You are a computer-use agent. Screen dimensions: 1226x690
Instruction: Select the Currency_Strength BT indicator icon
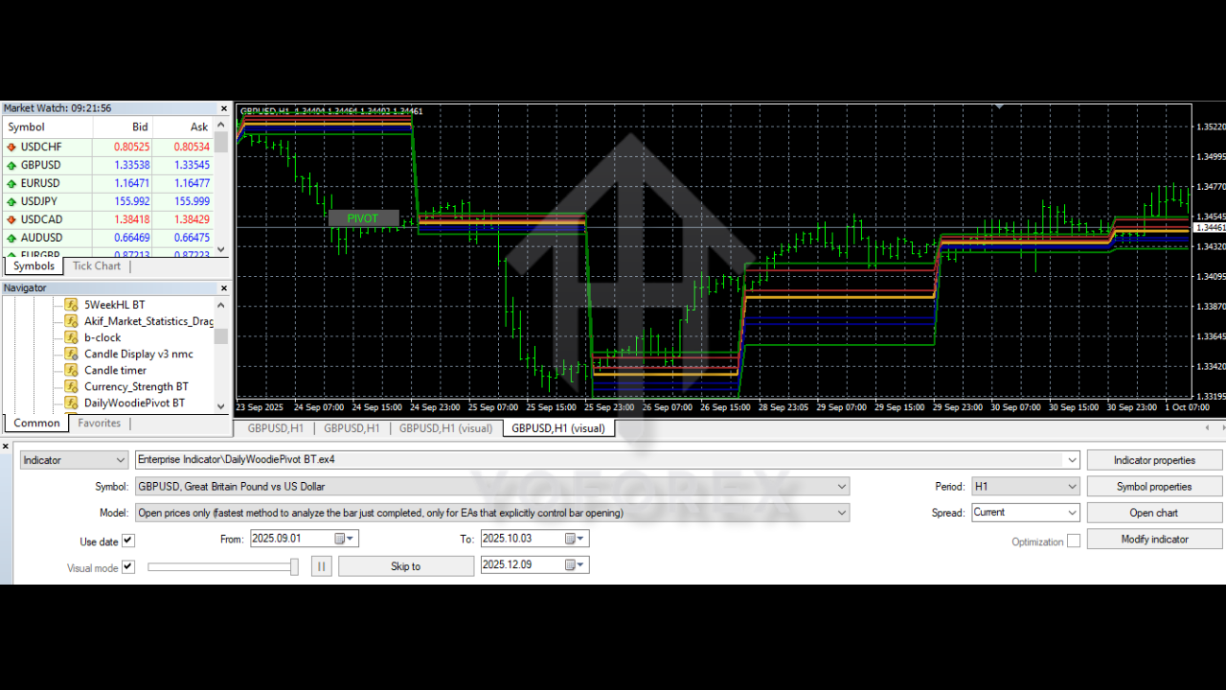[x=73, y=386]
